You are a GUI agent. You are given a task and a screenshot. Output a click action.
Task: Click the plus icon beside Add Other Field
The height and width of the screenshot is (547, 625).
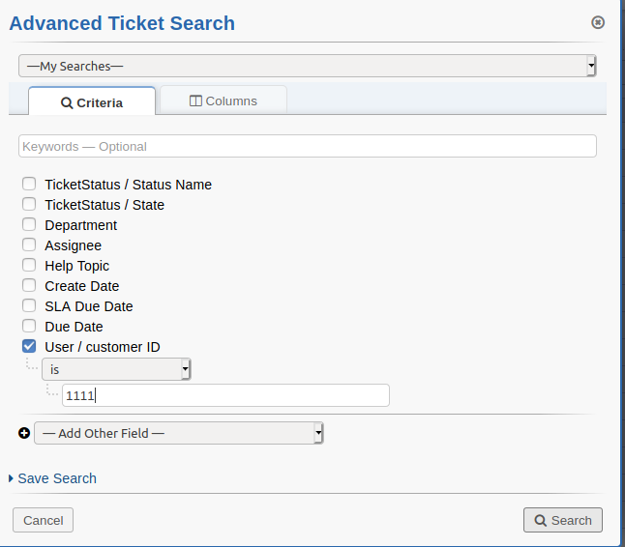24,433
